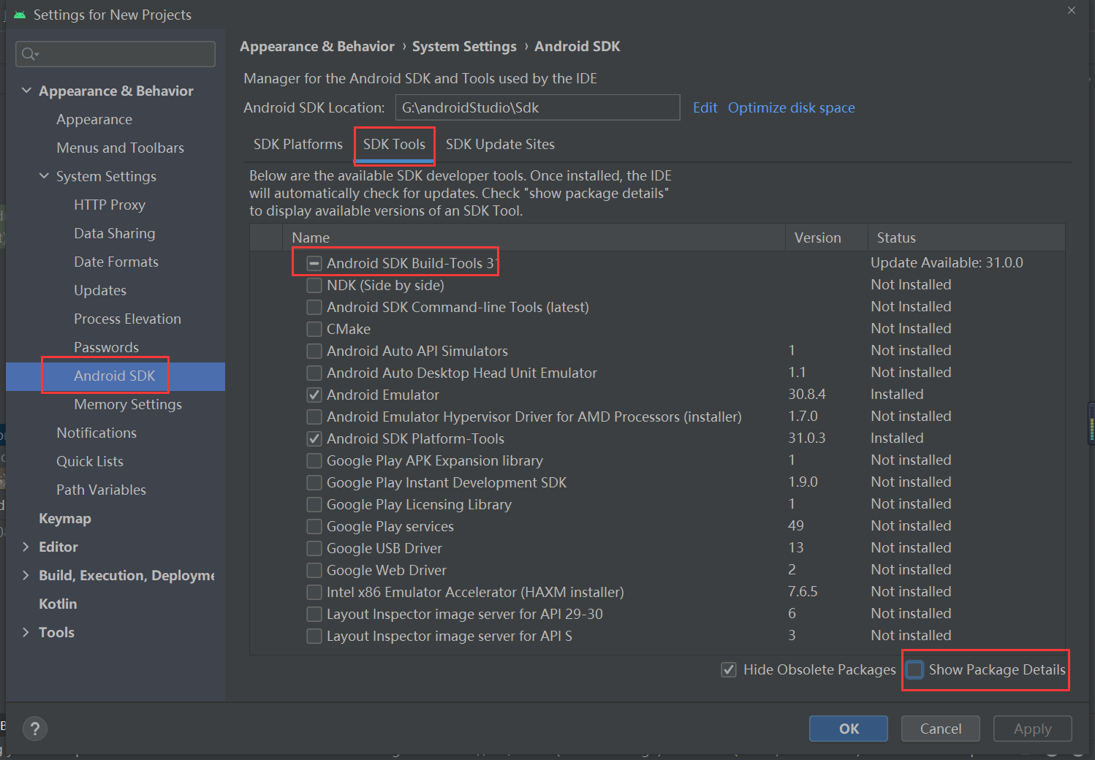Uncheck the Android Emulator package

pos(314,395)
